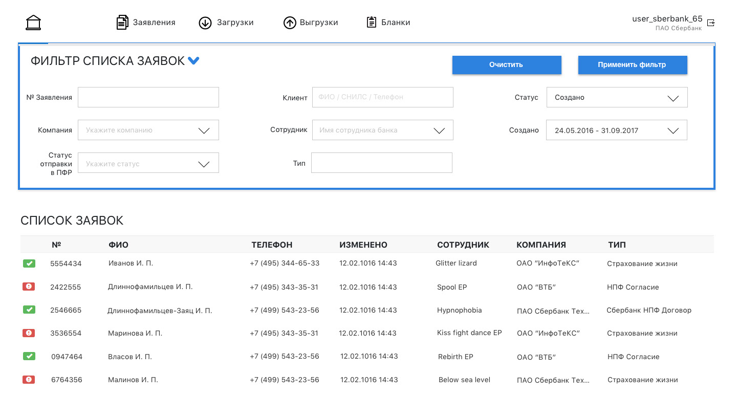Click the name Иванов И. П.
Screen dimensions: 737x418
click(x=131, y=263)
